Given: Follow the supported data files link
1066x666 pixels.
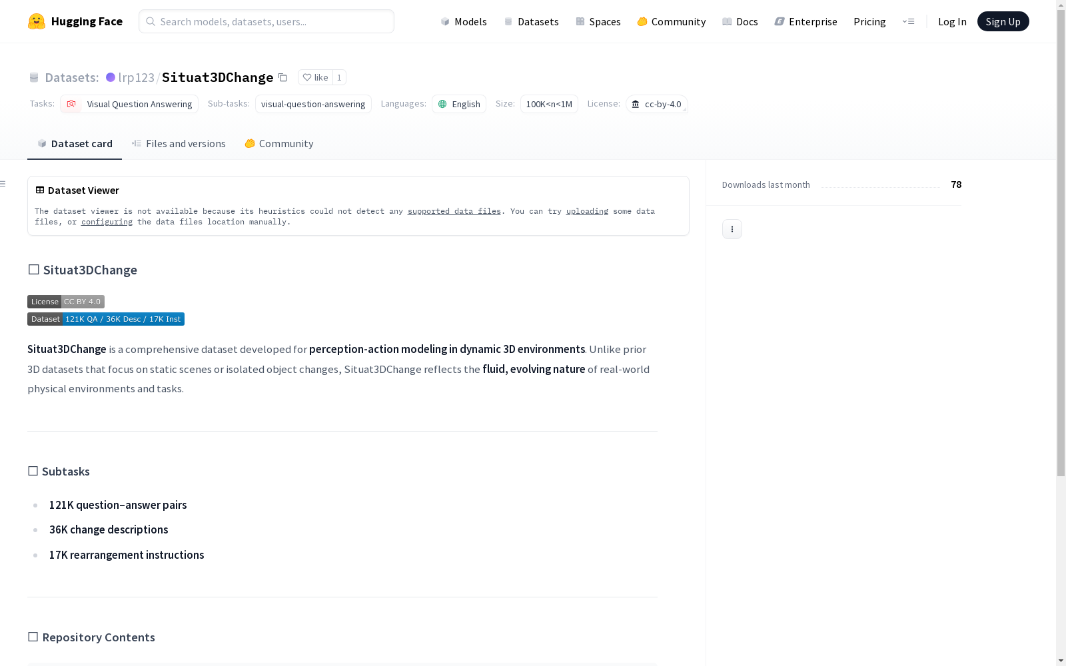Looking at the screenshot, I should tap(454, 211).
